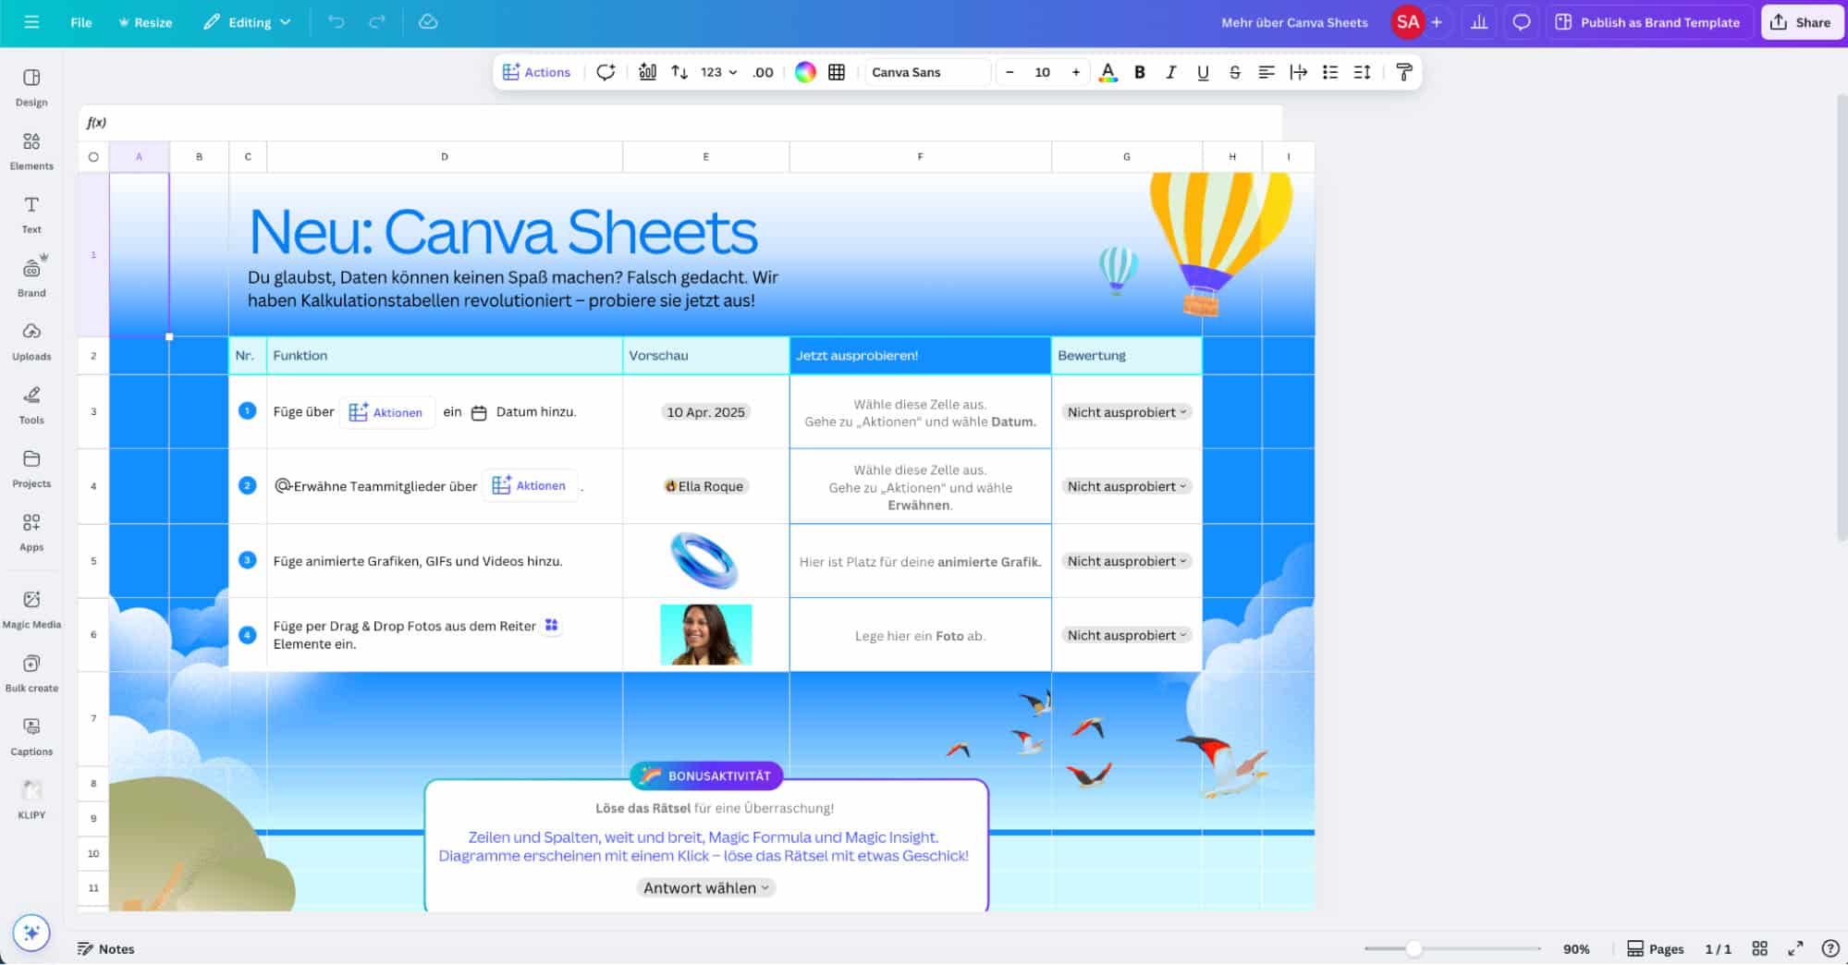Toggle Strikethrough formatting
1848x965 pixels.
point(1235,72)
